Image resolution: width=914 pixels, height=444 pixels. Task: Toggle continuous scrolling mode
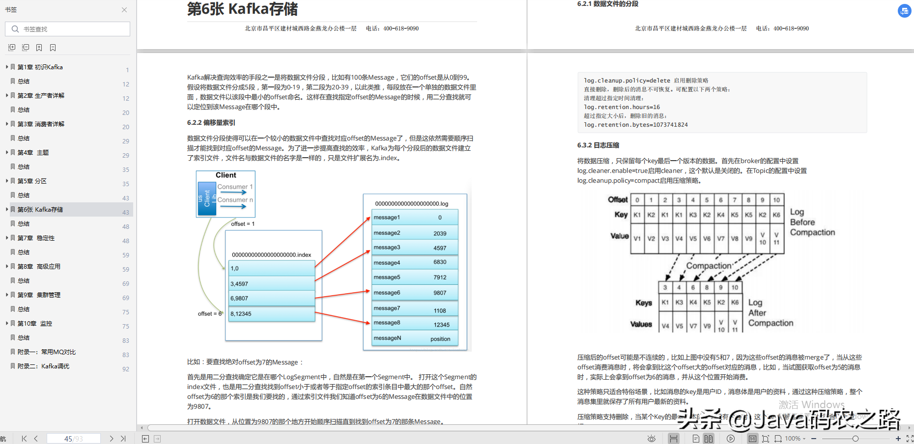click(x=674, y=439)
